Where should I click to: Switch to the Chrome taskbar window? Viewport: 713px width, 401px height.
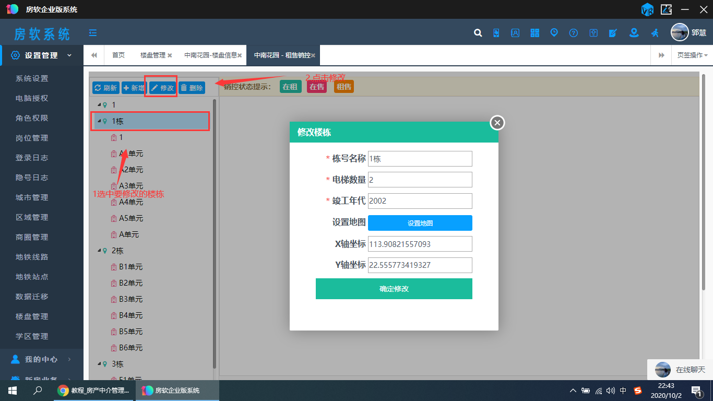94,391
